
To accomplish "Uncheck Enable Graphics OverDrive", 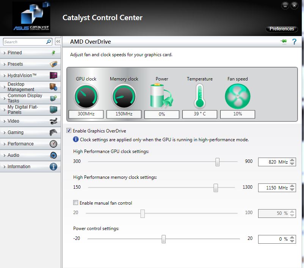I will point(69,131).
